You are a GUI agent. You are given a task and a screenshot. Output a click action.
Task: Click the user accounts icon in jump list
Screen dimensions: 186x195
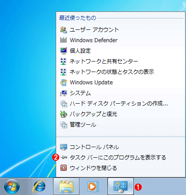(x=64, y=30)
